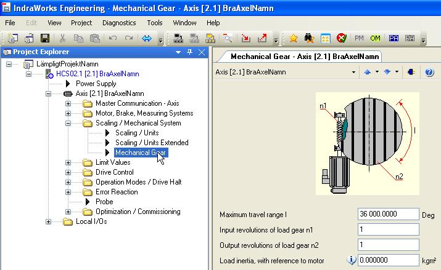Open first toolbar overflow options arrow
Screen dimensions: 441x270
coord(160,41)
